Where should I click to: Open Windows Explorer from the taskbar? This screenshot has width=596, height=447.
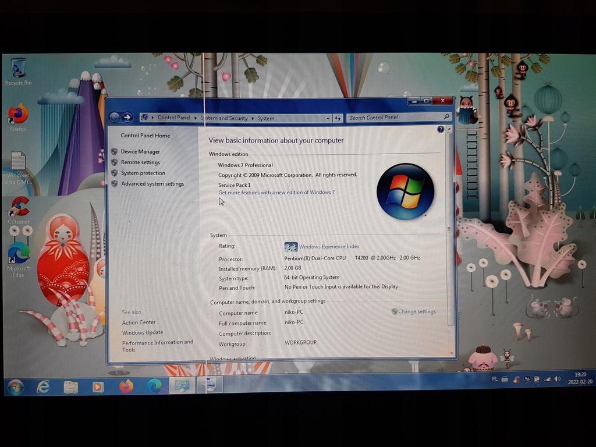pos(70,386)
